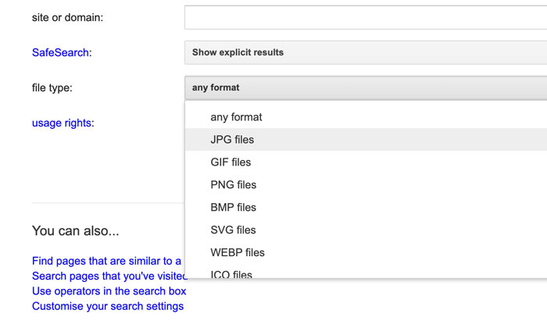Open the 'Show explicit results' SafeSearch dropdown
This screenshot has width=547, height=328.
click(x=366, y=52)
